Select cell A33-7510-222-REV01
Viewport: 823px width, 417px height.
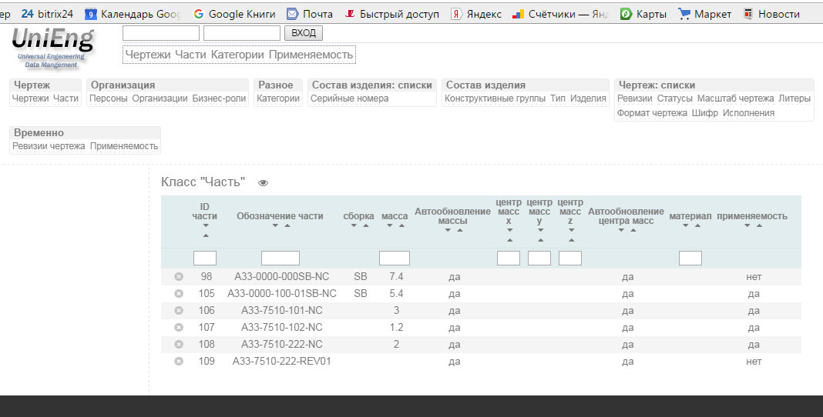coord(282,362)
